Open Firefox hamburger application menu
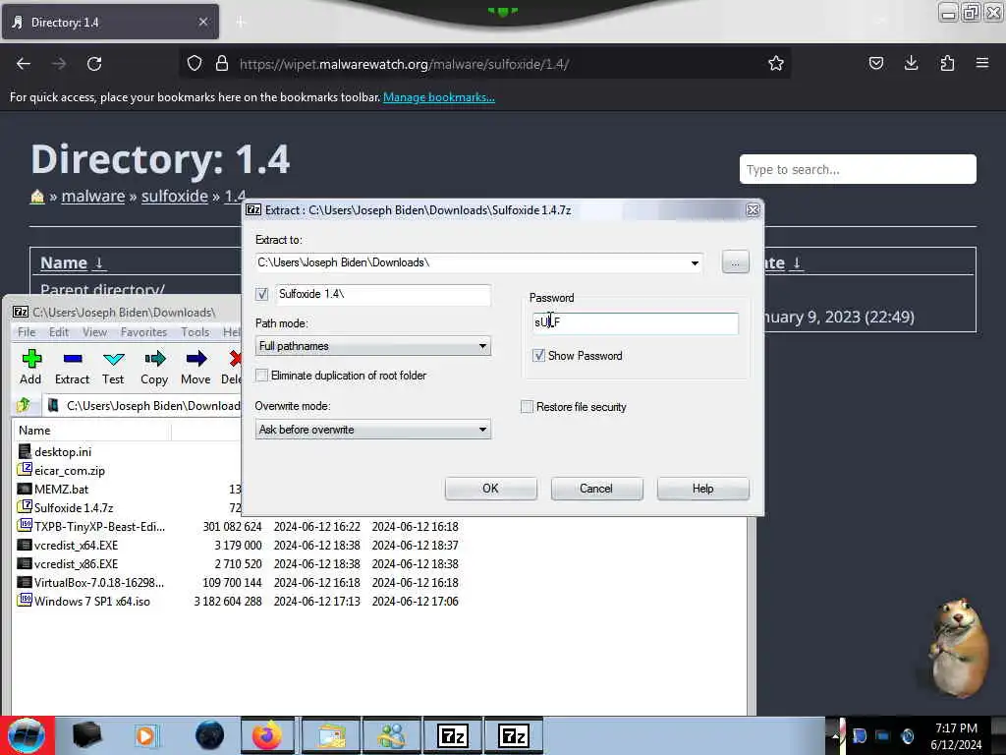The image size is (1006, 755). (x=981, y=63)
